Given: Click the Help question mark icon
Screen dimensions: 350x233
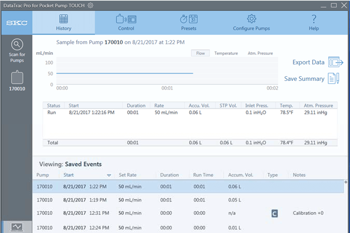Looking at the screenshot, I should coord(314,19).
